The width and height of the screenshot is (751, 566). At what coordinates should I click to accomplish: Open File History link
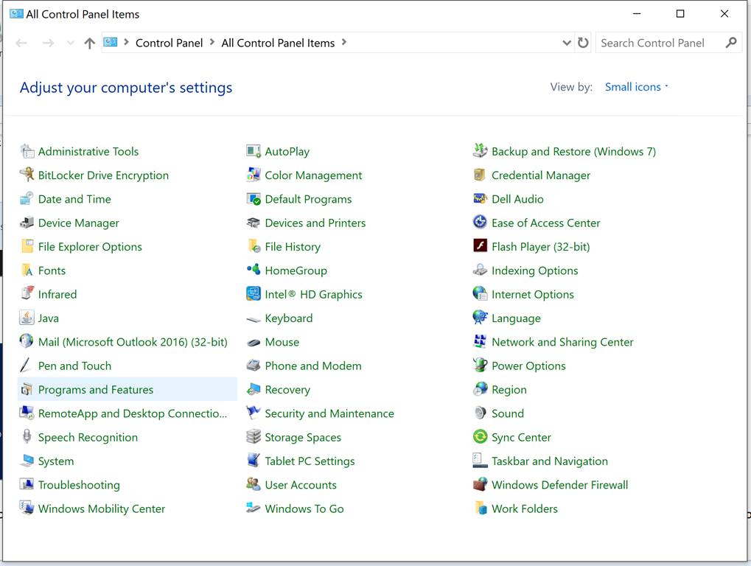293,247
